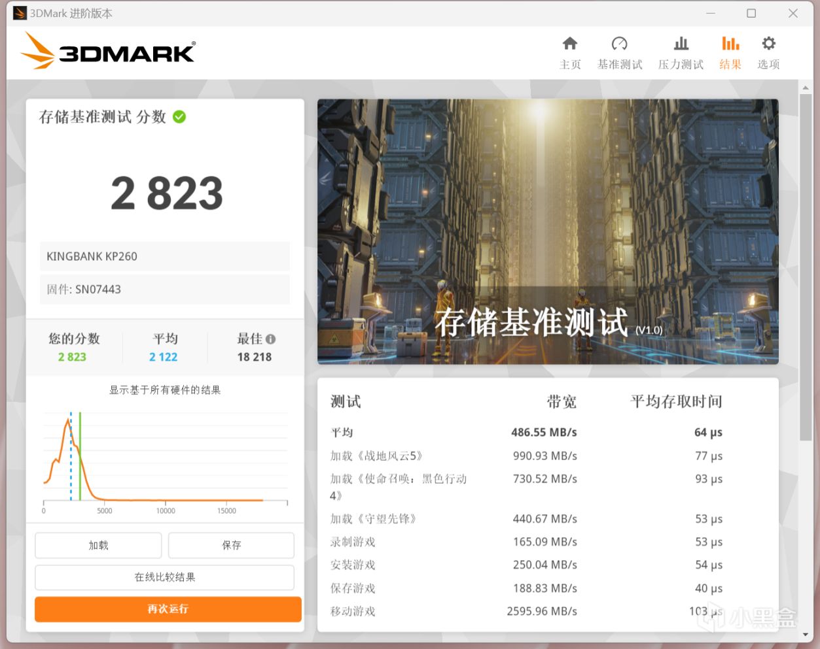
Task: Click the 平均存取时间 column header
Action: (676, 402)
